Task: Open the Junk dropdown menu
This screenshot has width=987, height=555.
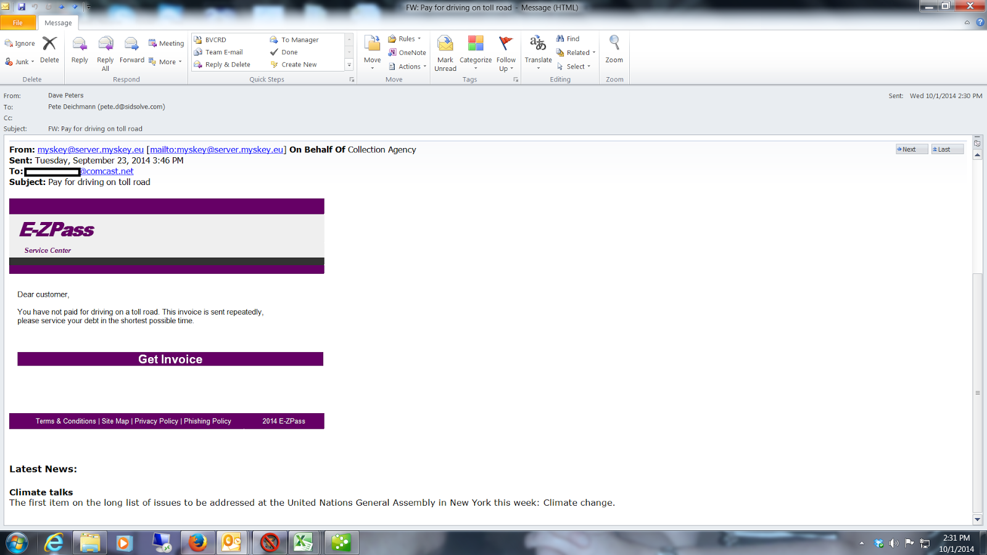Action: coord(20,62)
